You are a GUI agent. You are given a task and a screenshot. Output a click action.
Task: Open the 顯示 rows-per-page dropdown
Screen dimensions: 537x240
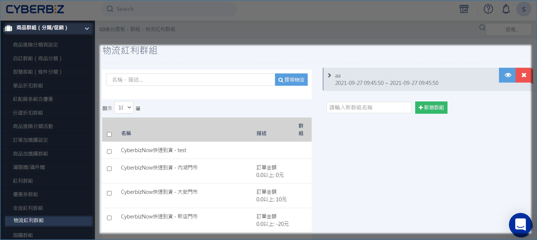[x=124, y=107]
